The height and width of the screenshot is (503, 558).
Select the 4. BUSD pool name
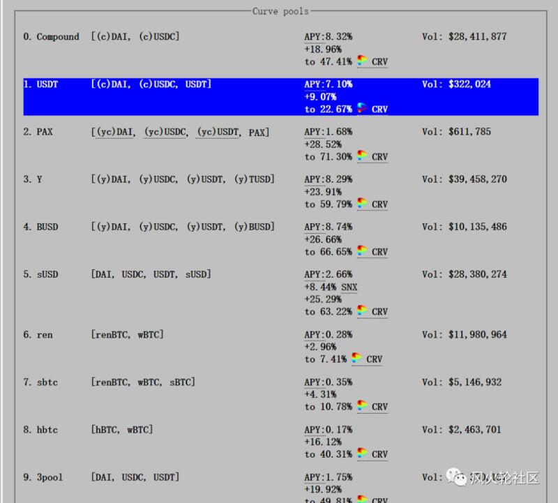coord(40,227)
